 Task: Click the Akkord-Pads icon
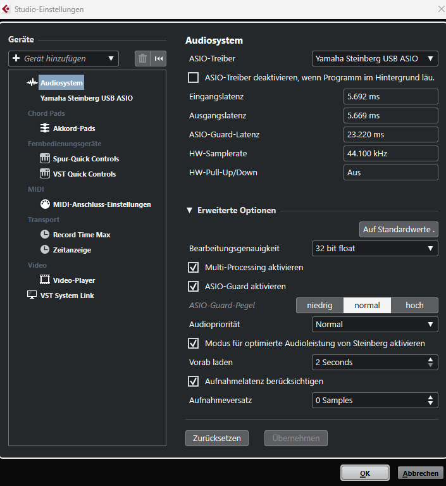(x=45, y=128)
